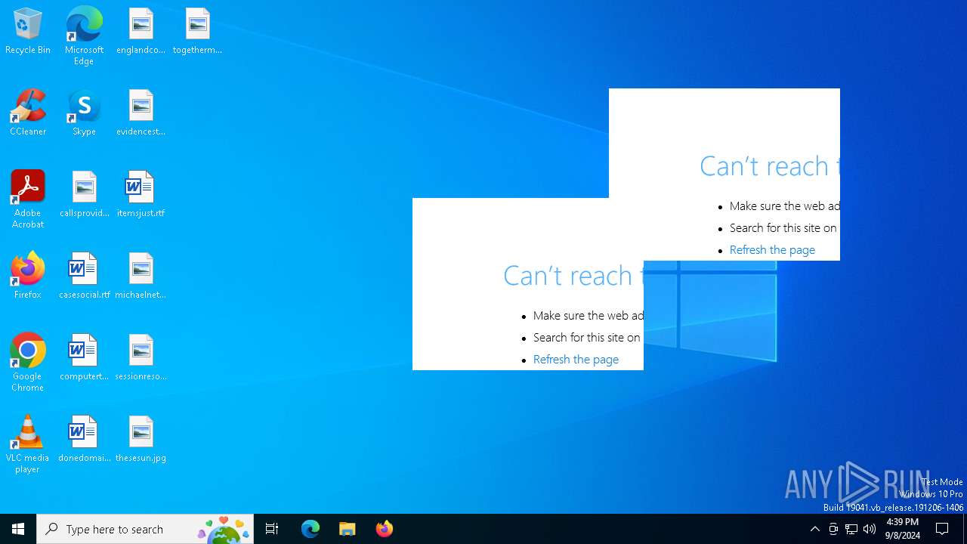The width and height of the screenshot is (967, 544).
Task: Select the callsprovid... image file
Action: click(84, 195)
